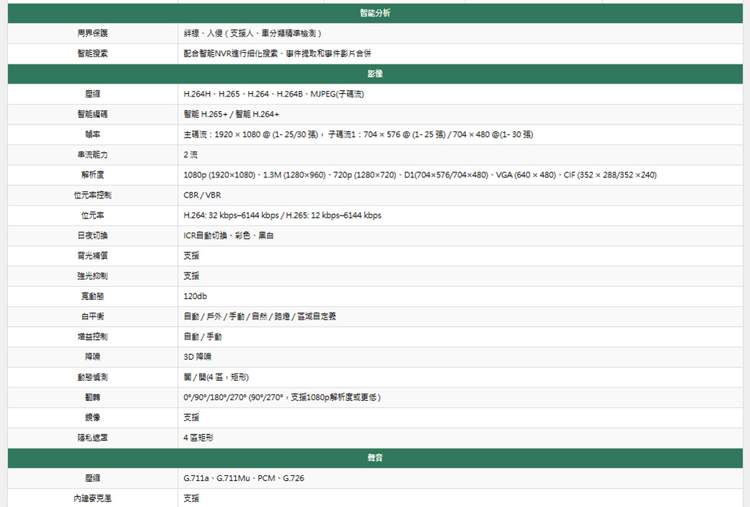Click the 智能分析 section header
This screenshot has width=750, height=507.
pyautogui.click(x=375, y=14)
